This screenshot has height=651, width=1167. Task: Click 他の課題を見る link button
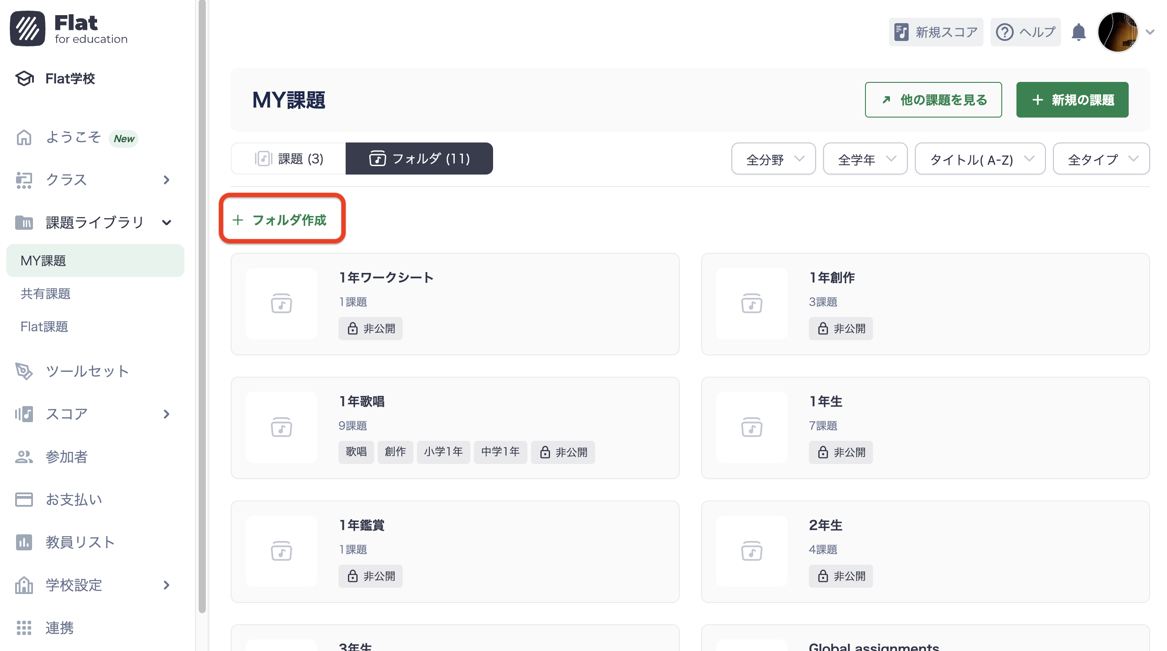(x=933, y=100)
